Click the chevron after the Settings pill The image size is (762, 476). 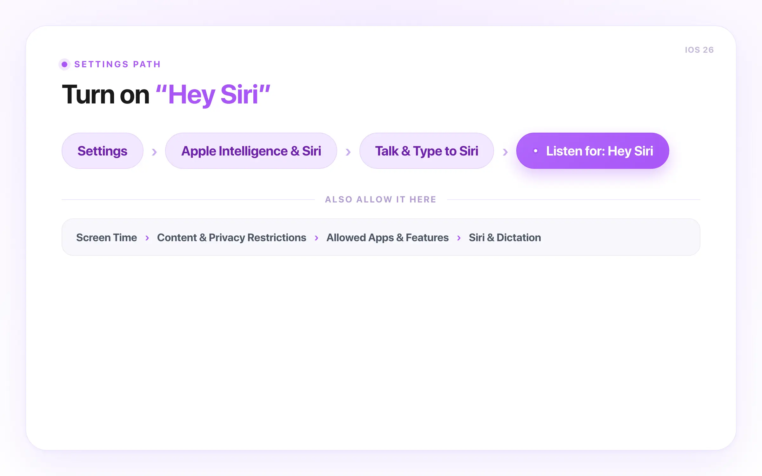click(x=154, y=152)
